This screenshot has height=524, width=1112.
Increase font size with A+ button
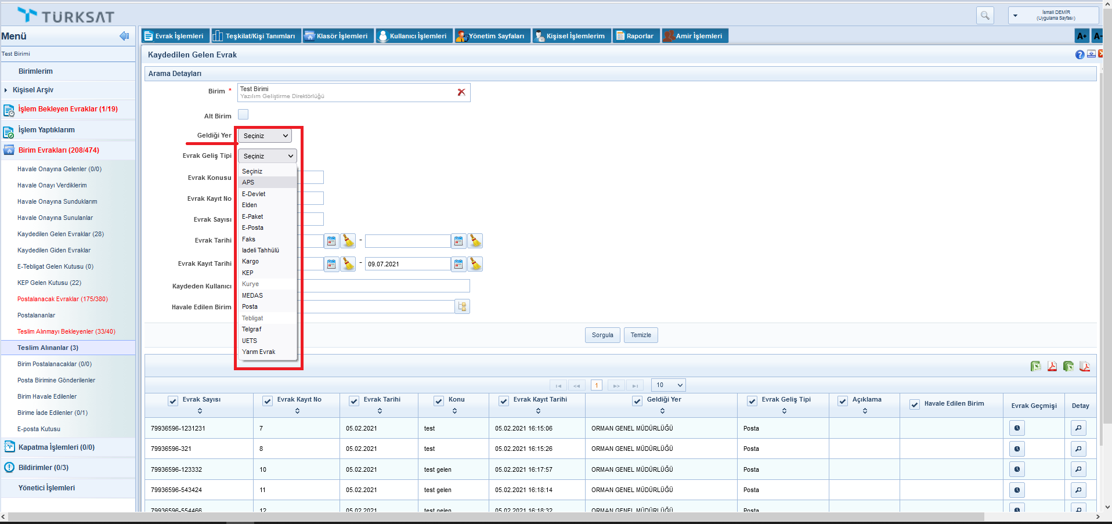click(x=1081, y=36)
